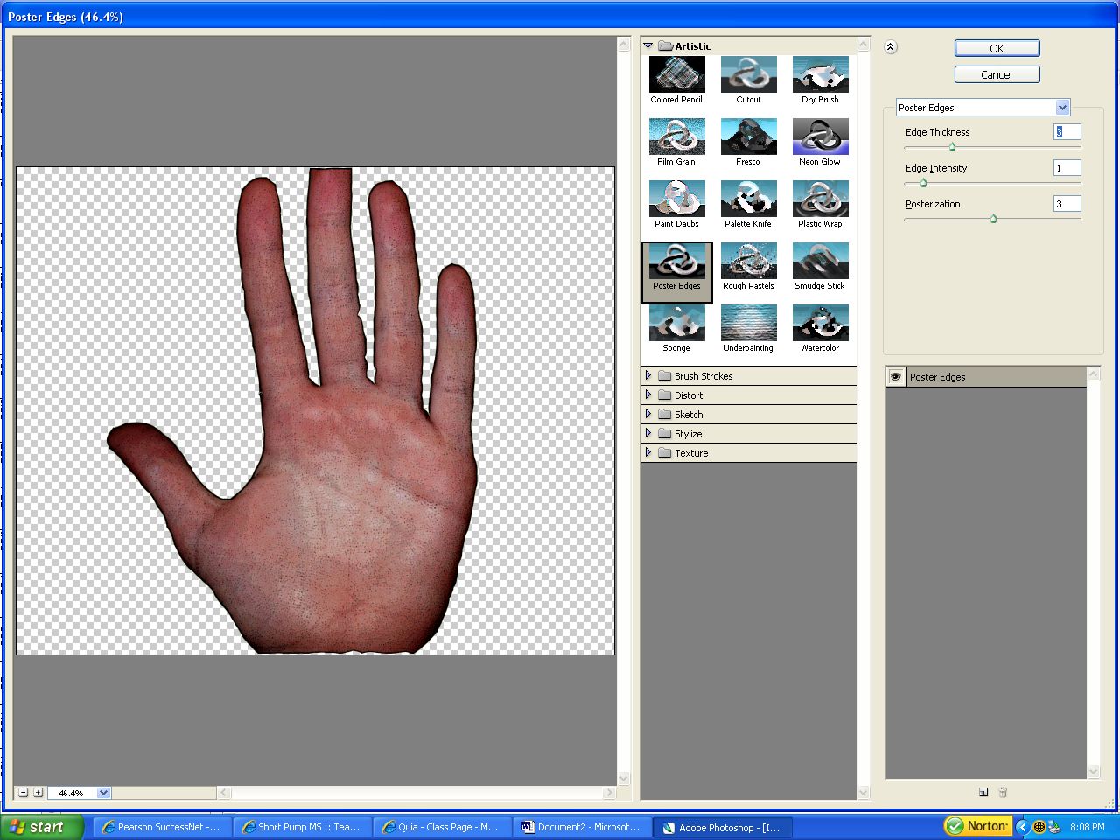
Task: Choose the Watercolor filter
Action: tap(819, 322)
